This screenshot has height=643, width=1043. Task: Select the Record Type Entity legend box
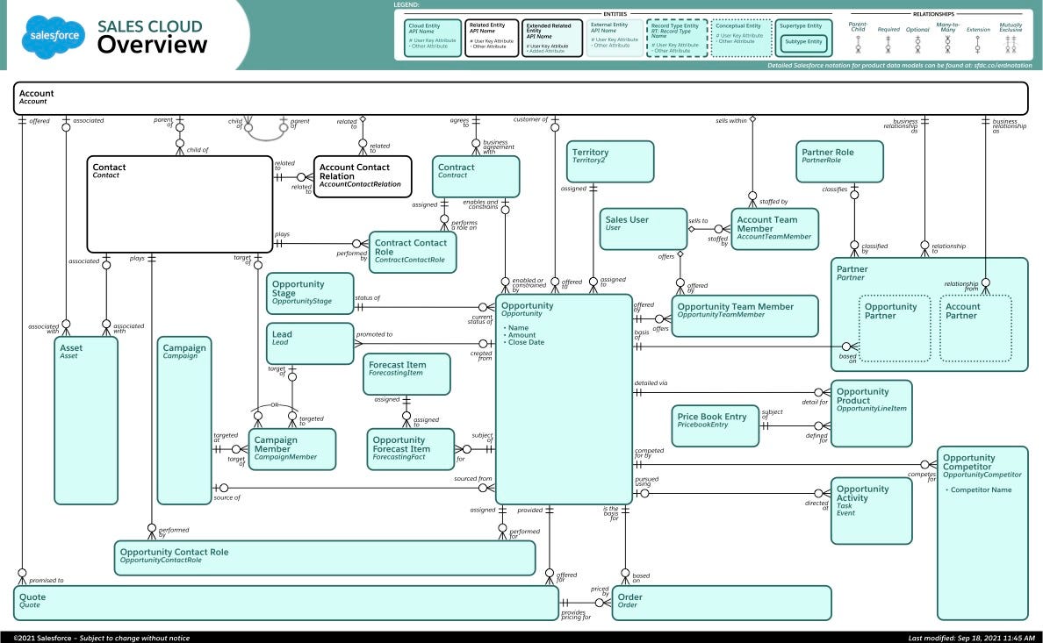[677, 38]
